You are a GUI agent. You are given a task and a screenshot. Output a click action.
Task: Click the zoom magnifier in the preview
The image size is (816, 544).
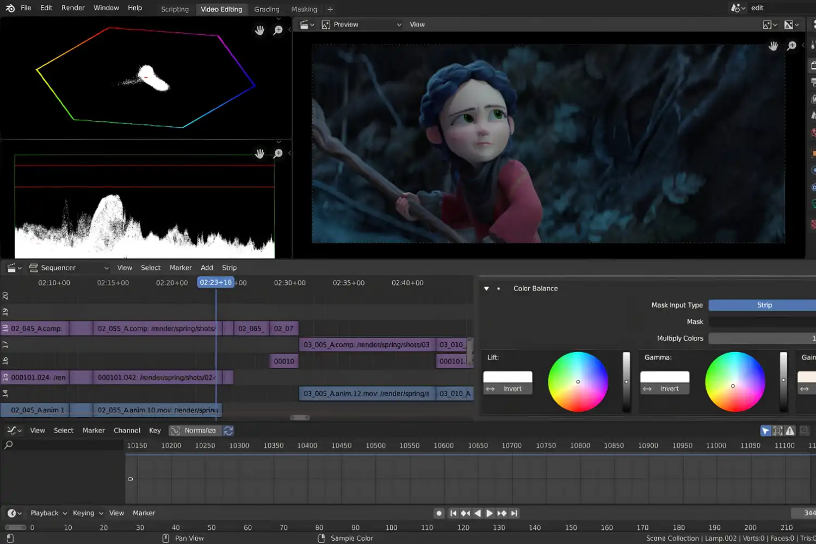tap(792, 46)
